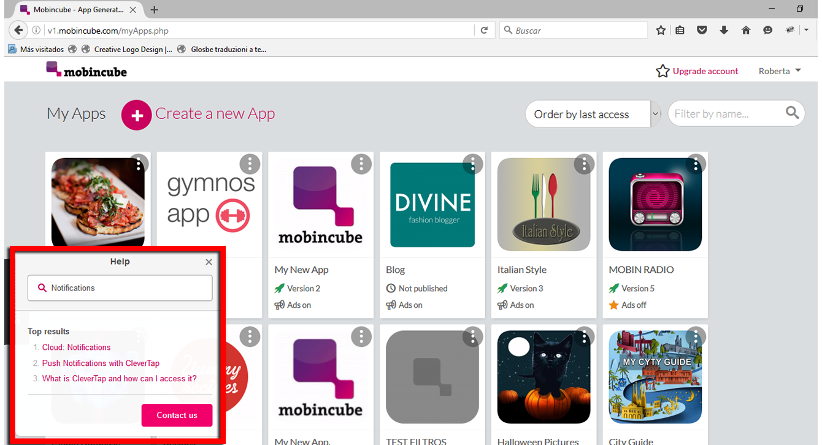Open the TEST FILTROS gray thumbnail

[x=432, y=377]
